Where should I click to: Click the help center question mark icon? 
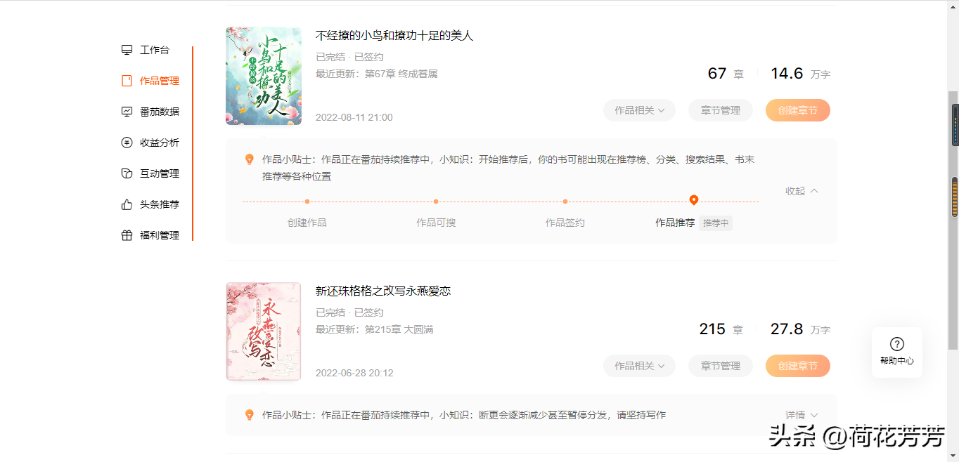tap(897, 344)
